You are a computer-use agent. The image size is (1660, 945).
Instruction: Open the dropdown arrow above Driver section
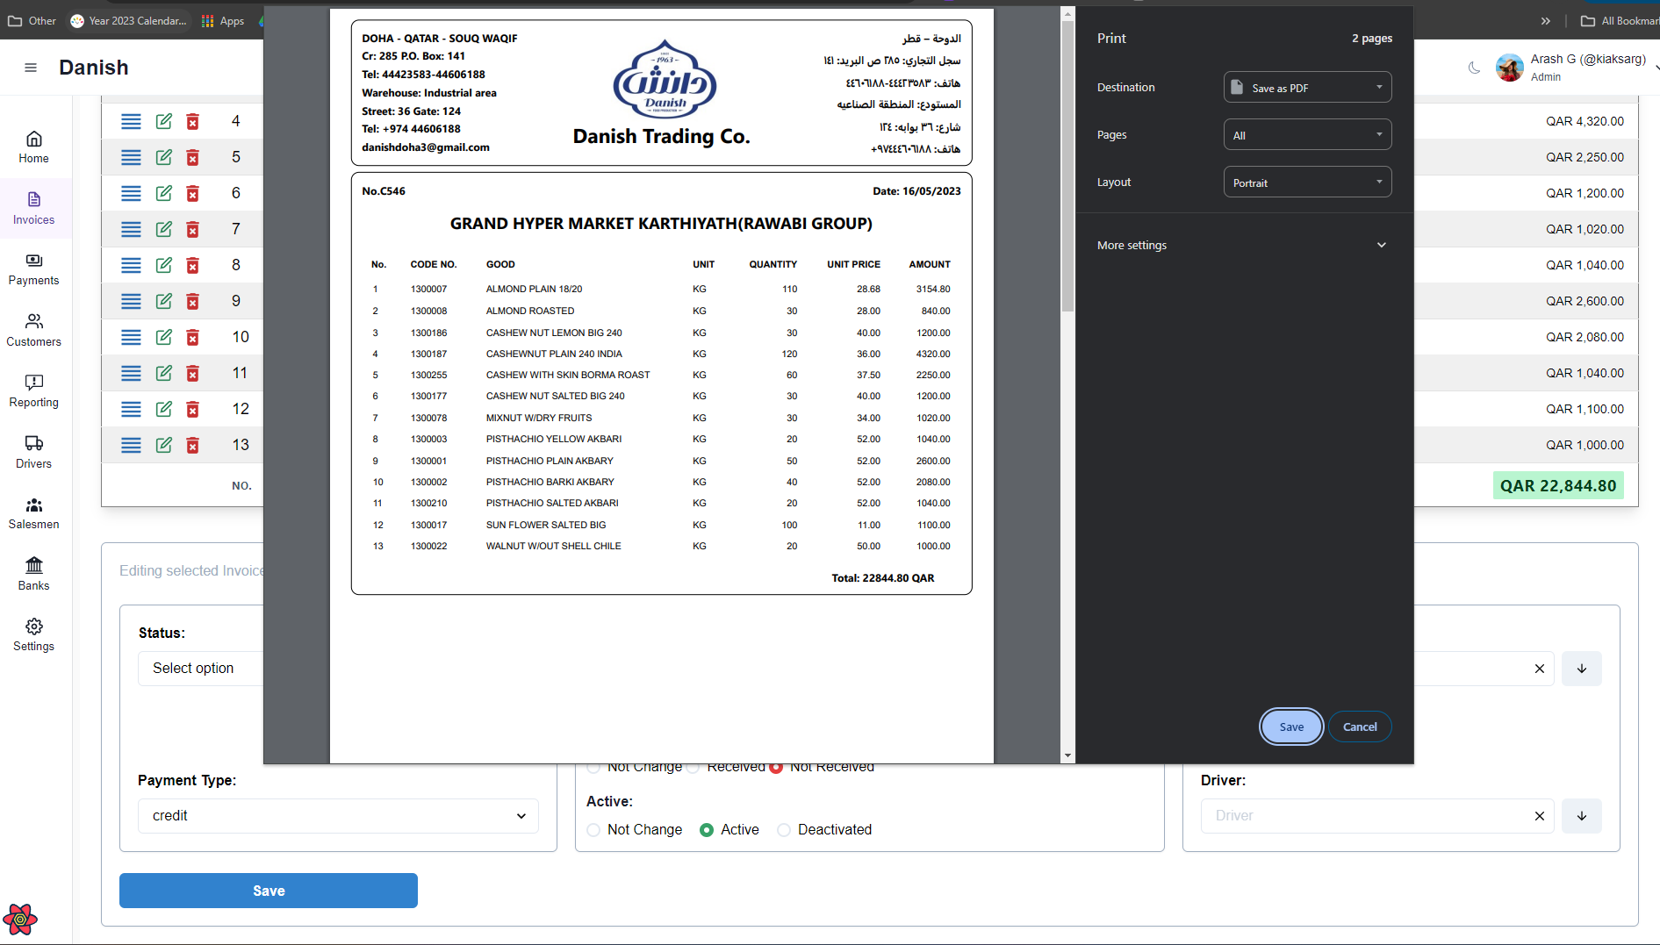coord(1582,669)
